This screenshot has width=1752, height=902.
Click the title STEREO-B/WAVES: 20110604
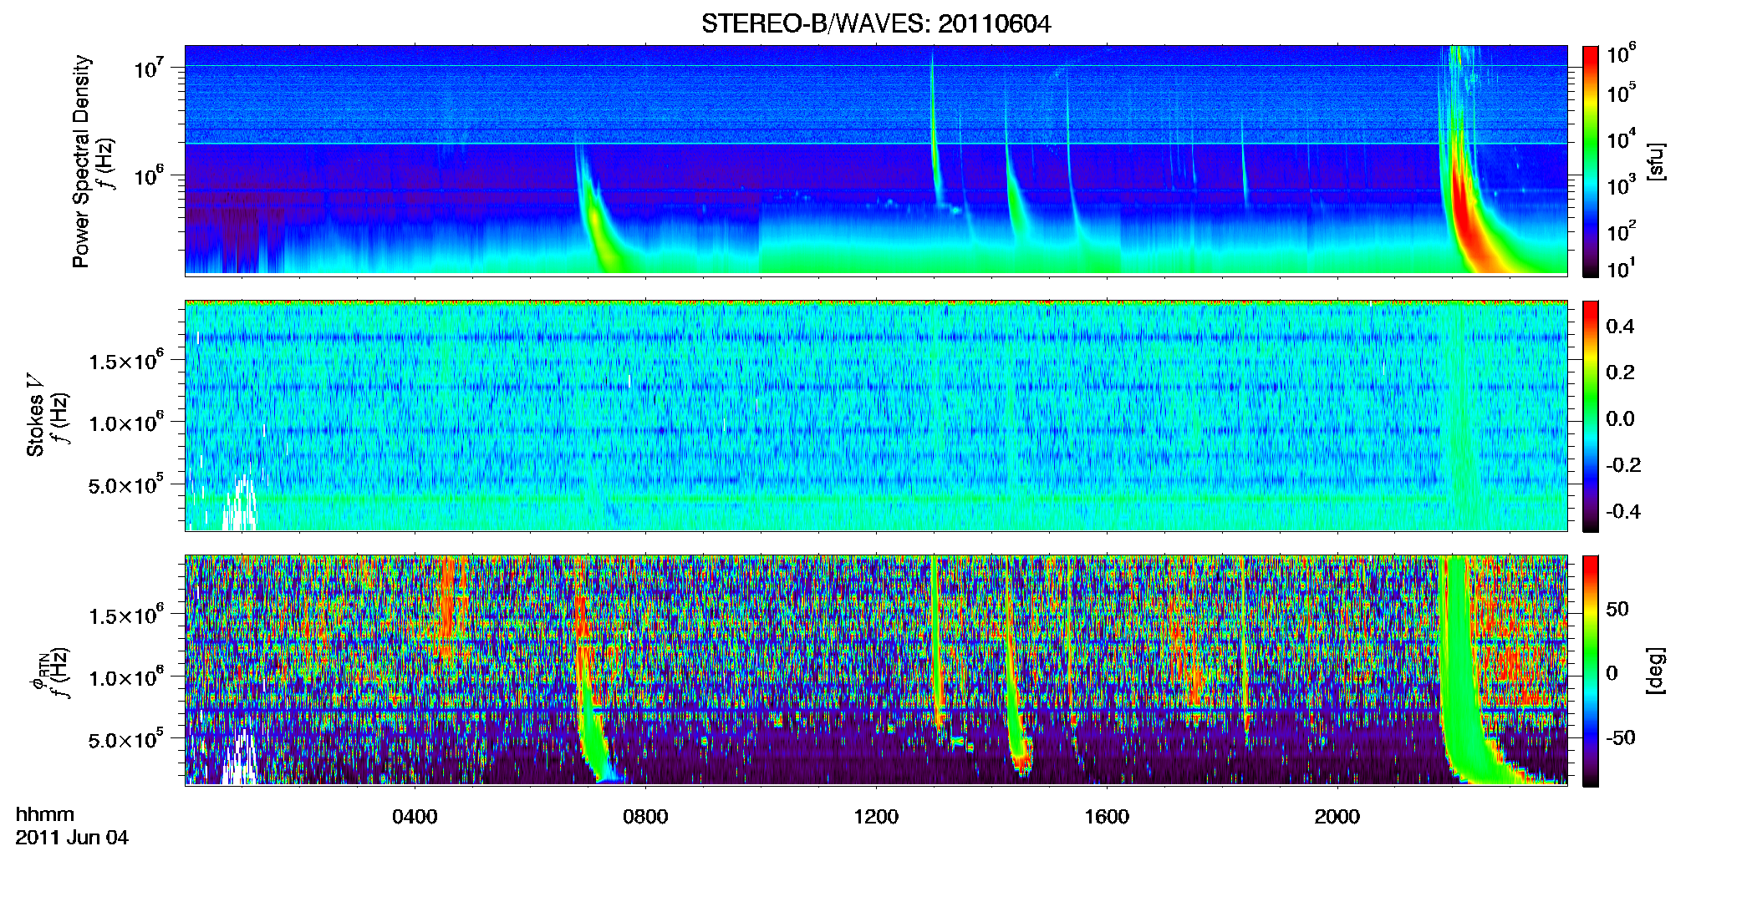coord(876,23)
